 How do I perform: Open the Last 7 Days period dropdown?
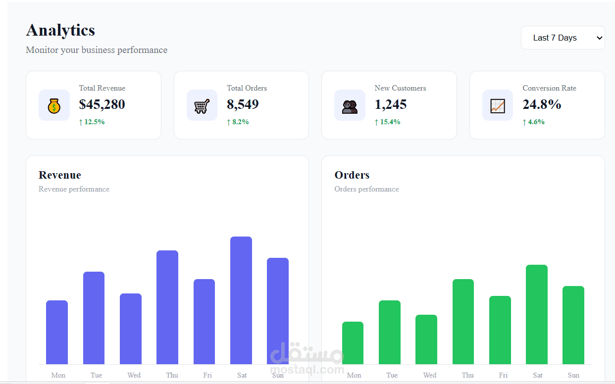563,38
